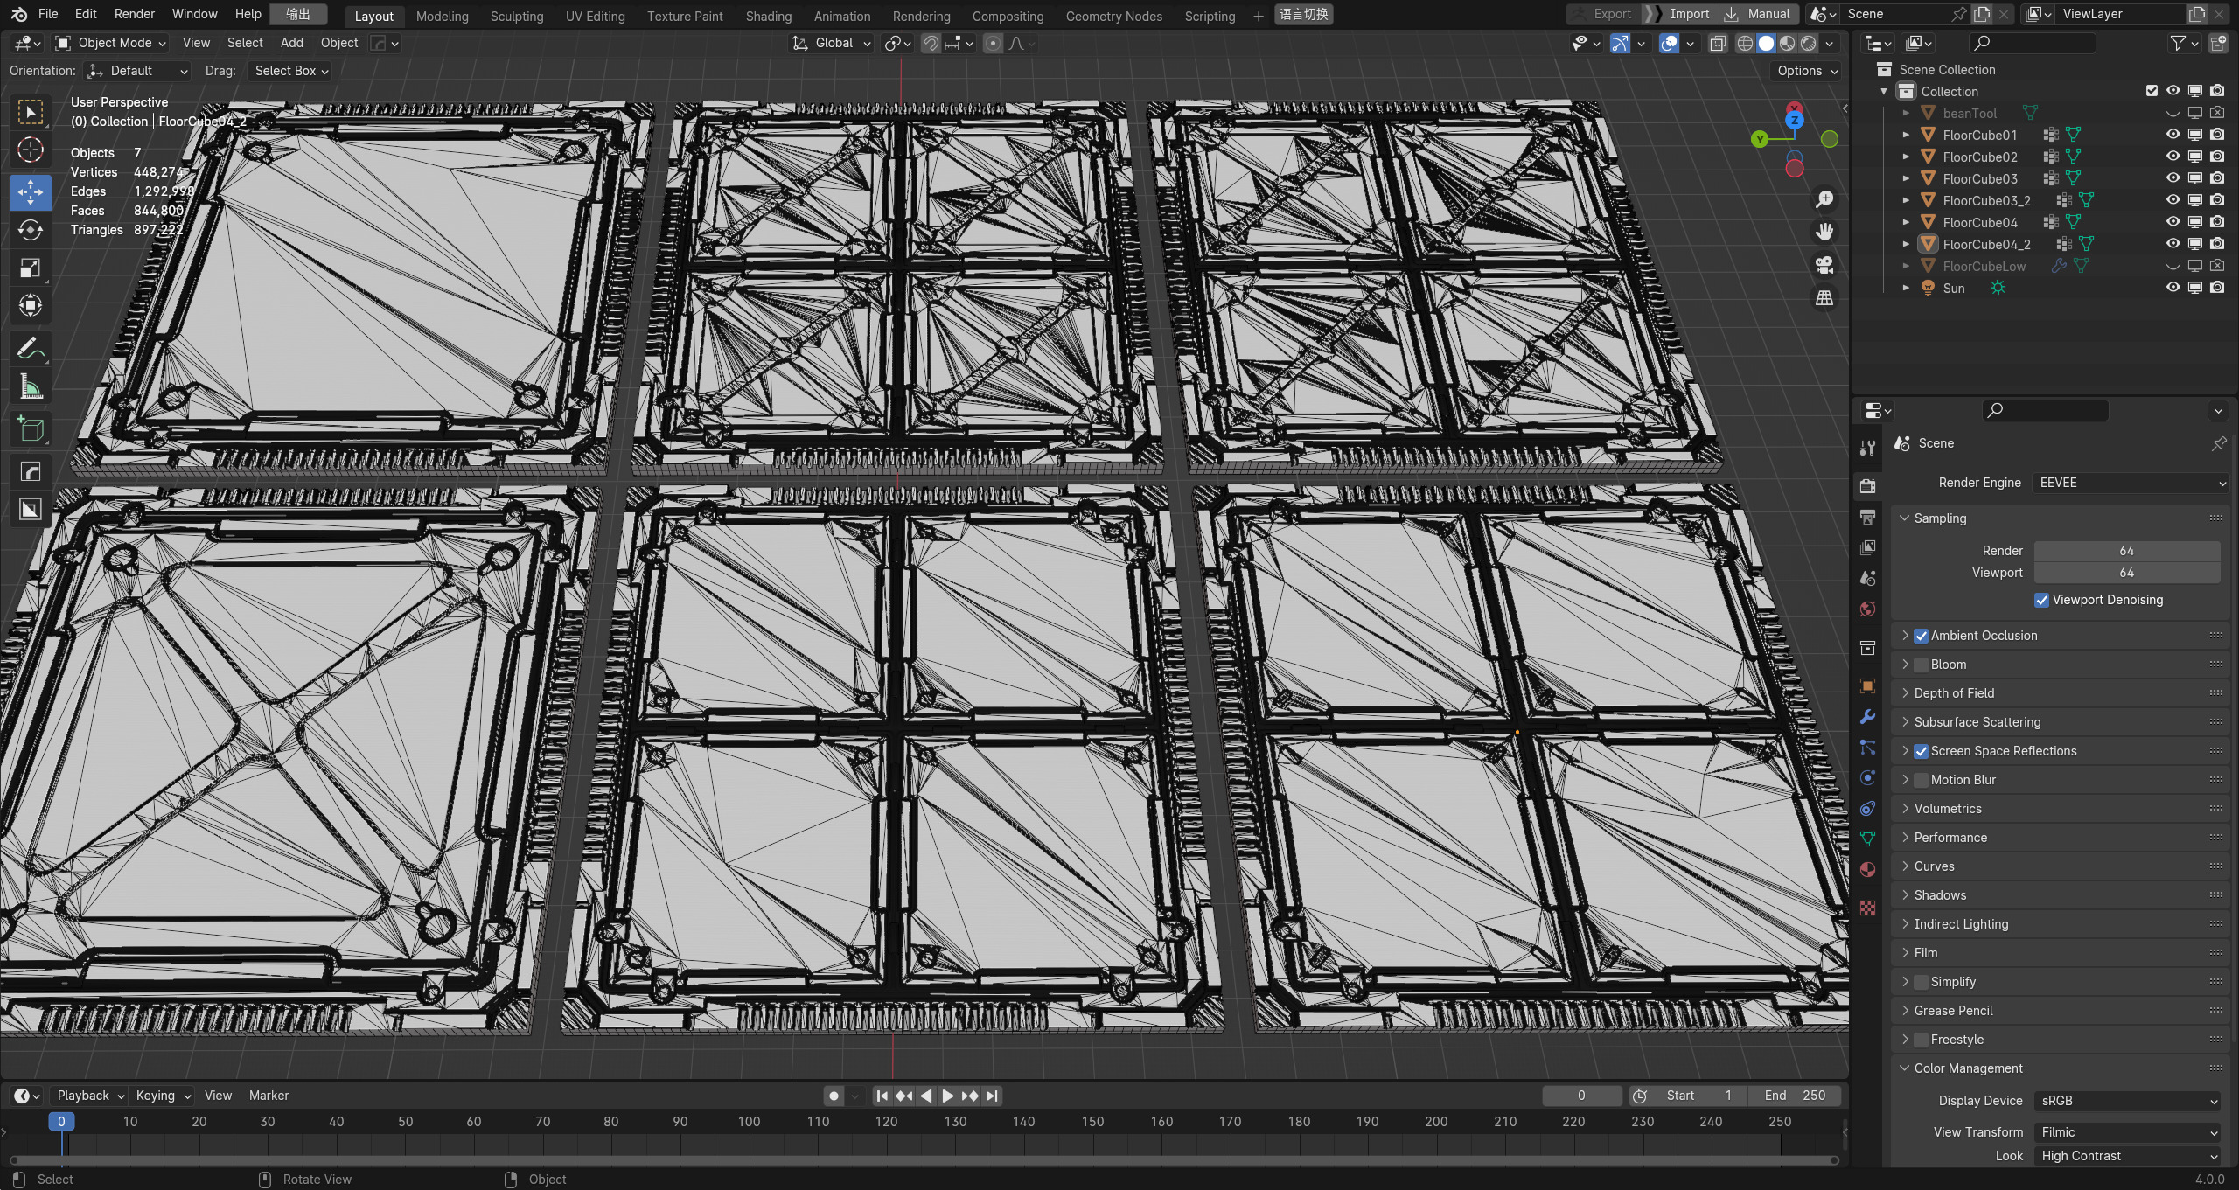Open the Render menu

point(135,14)
